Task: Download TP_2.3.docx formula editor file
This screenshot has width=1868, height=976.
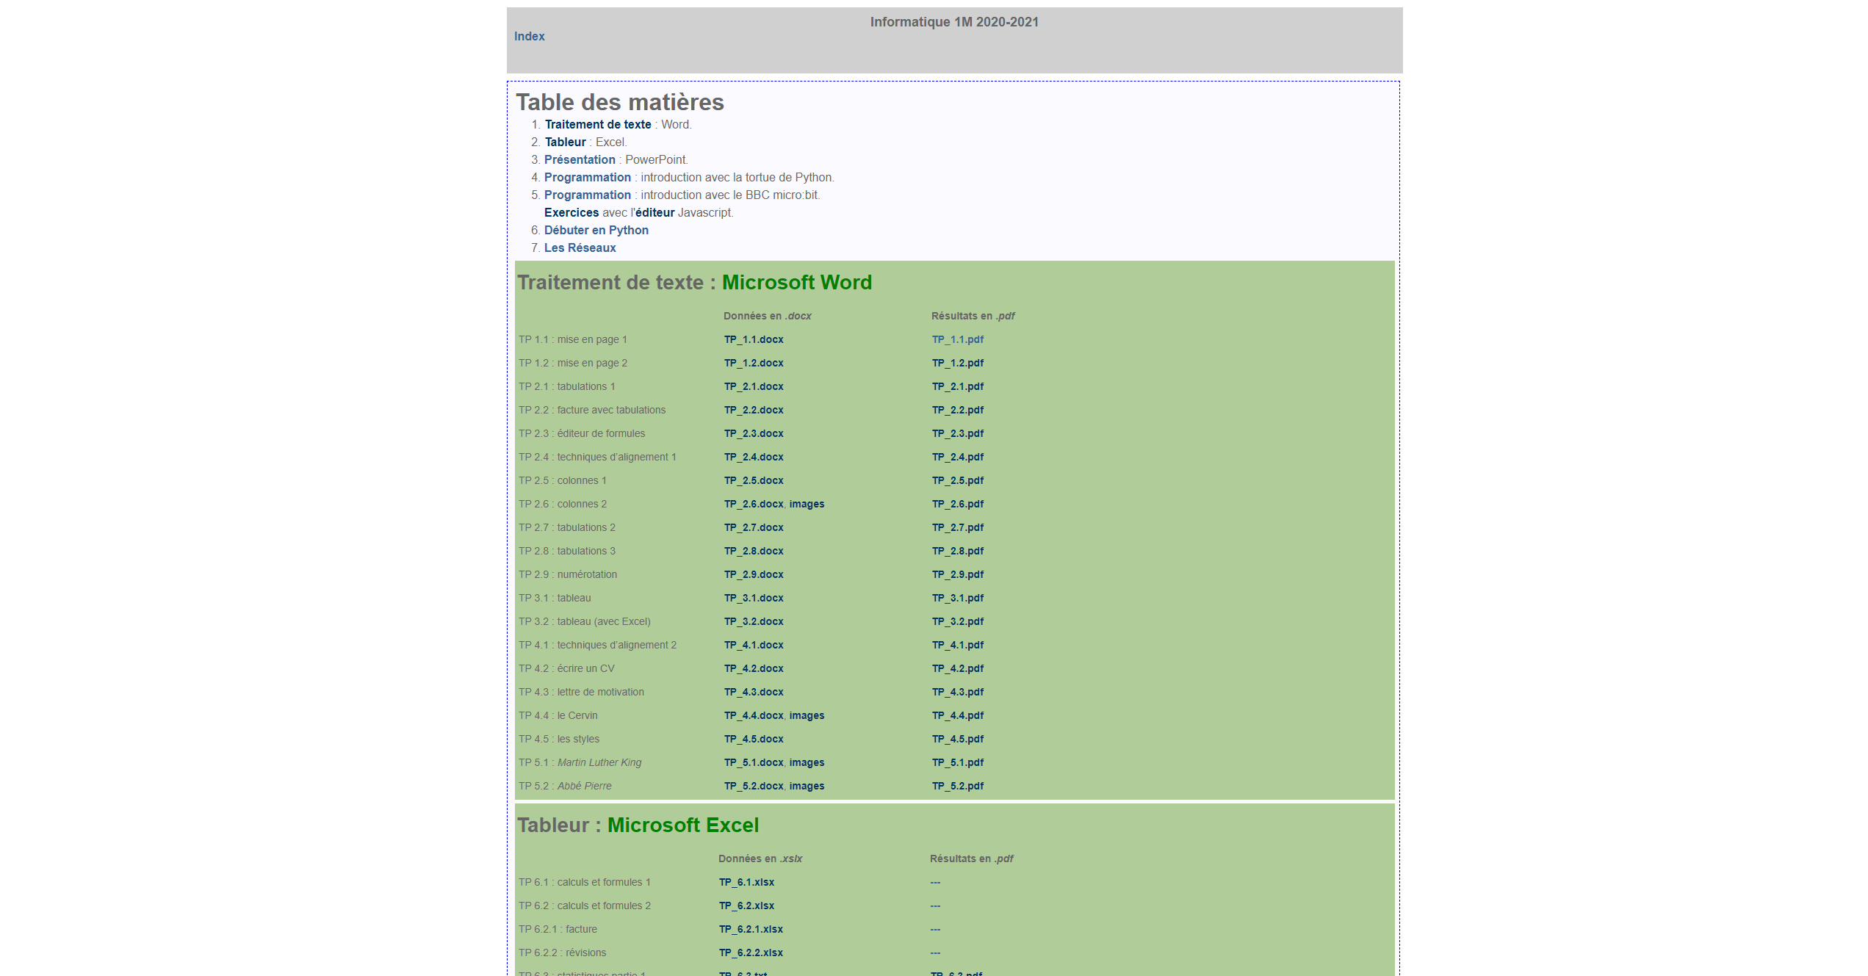Action: point(754,433)
